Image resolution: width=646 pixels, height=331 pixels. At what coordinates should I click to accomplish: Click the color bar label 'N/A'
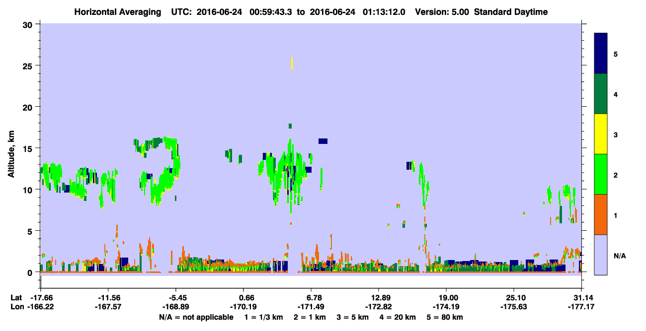click(x=620, y=256)
